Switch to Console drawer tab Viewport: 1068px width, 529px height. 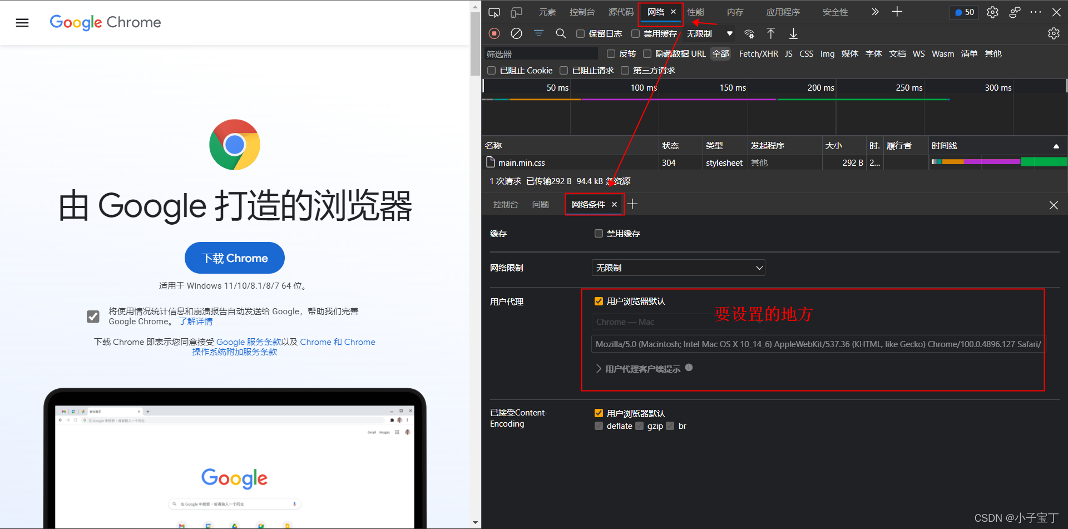(506, 205)
